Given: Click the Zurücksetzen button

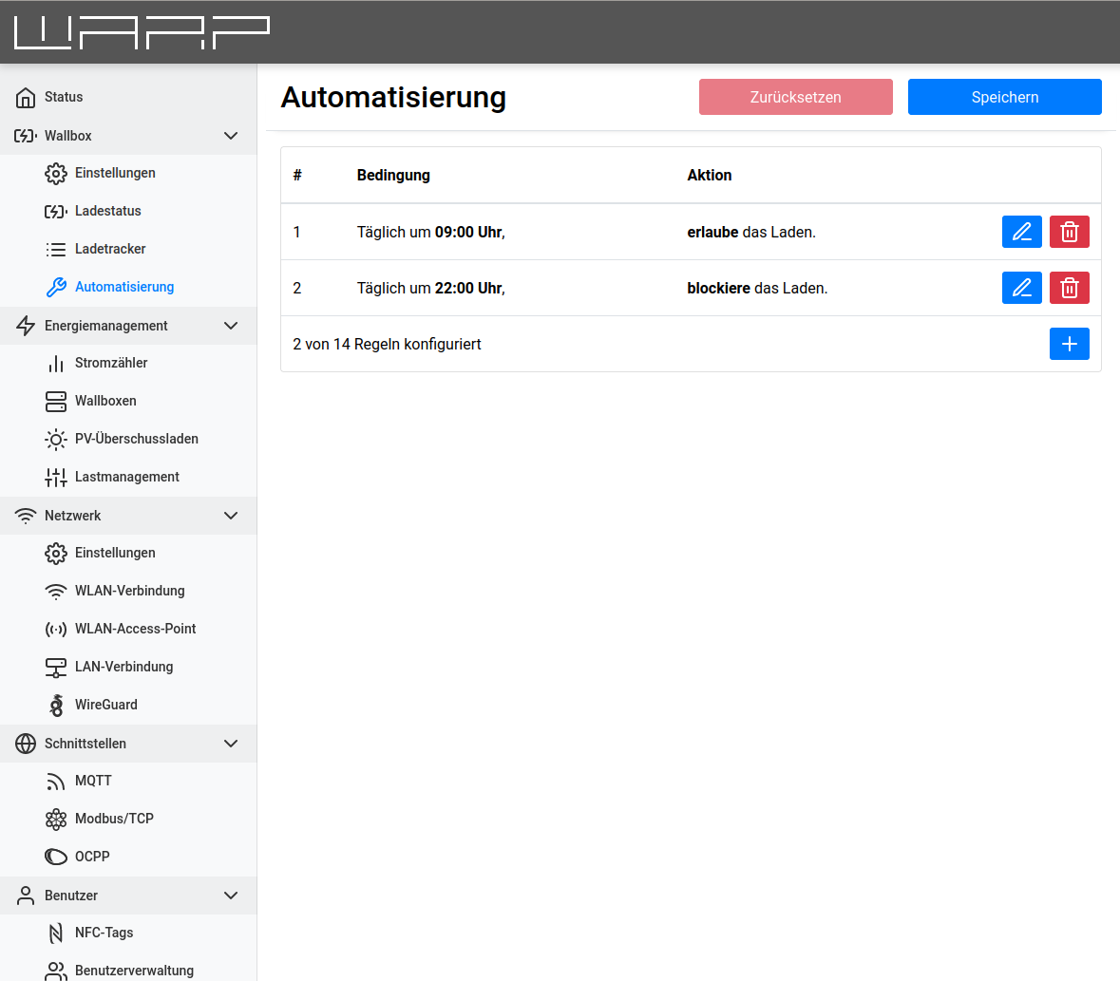Looking at the screenshot, I should (795, 97).
